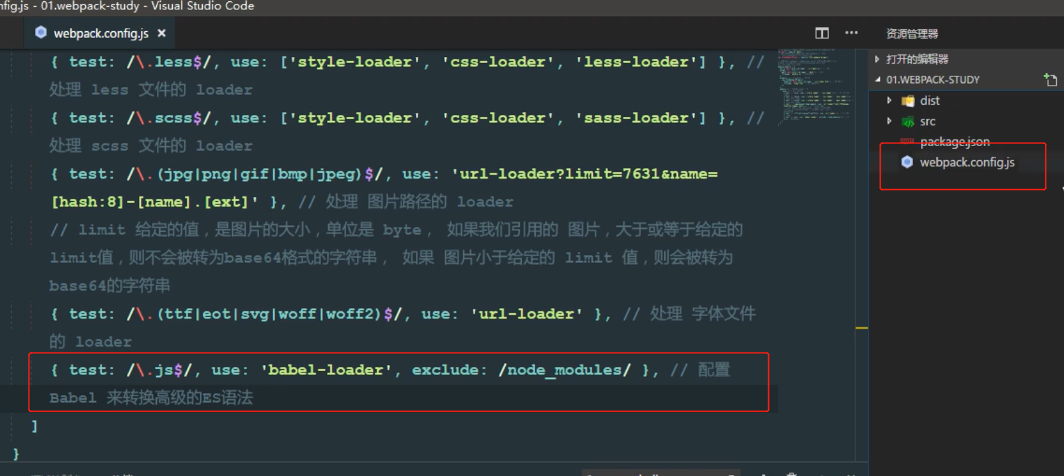
Task: Click the webpack.config.js file icon in explorer
Action: [907, 162]
